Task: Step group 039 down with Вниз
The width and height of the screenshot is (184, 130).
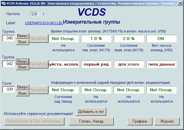Action: click(23, 93)
